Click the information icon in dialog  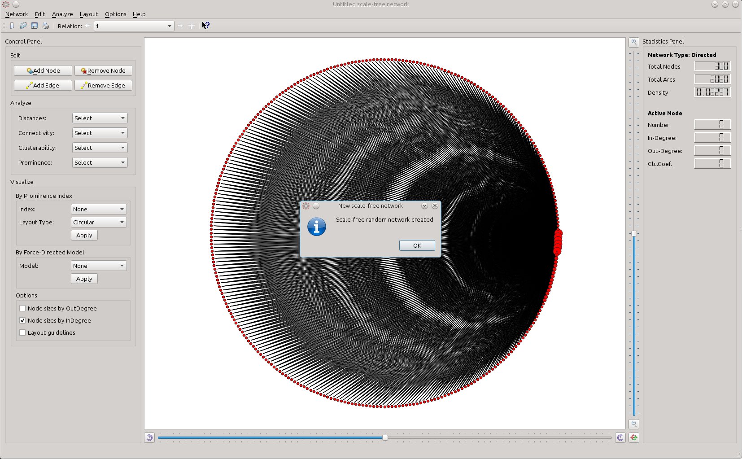tap(317, 227)
